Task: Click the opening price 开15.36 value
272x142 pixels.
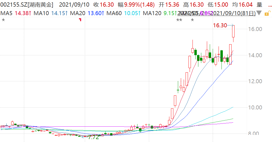Action: click(169, 5)
